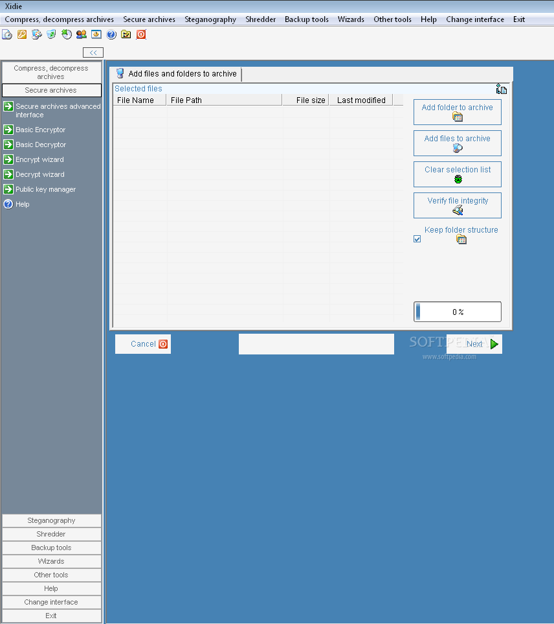Click the green arrow beside Decrypt wizard
The image size is (554, 624).
pyautogui.click(x=8, y=174)
